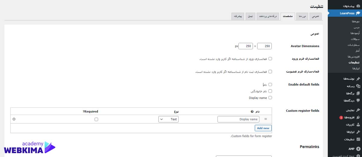Click the Avatar Dimensions label

pyautogui.click(x=305, y=46)
